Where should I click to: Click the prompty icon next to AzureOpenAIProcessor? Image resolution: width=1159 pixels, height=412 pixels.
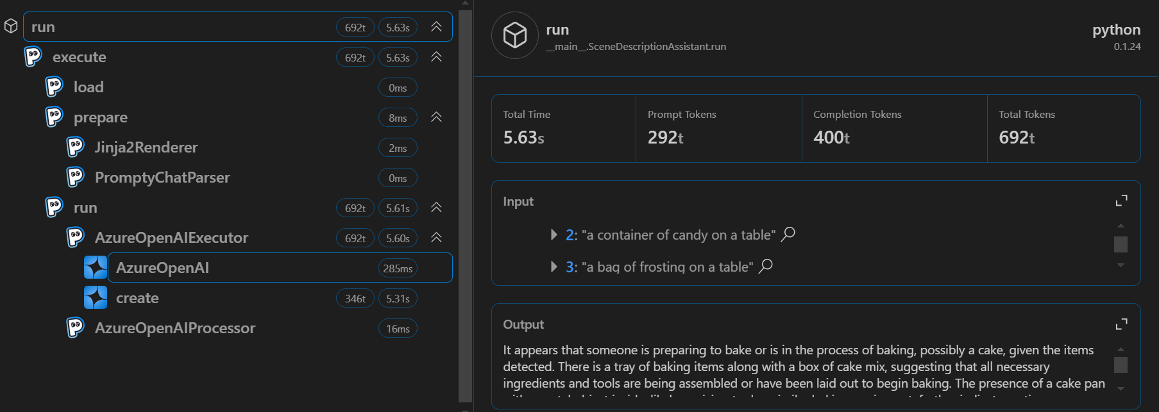[x=76, y=328]
